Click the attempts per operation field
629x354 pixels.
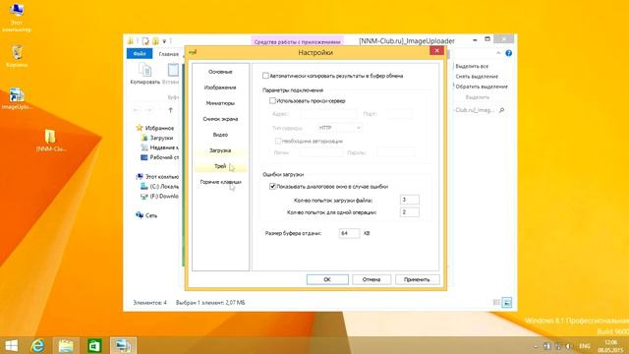click(x=410, y=212)
